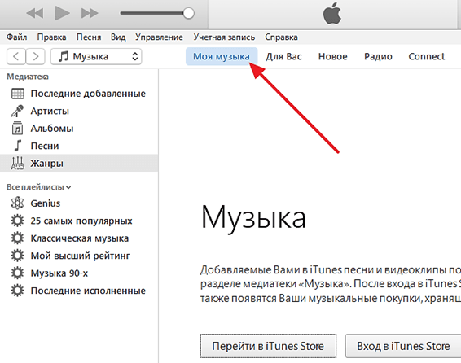Select Последние добавленные calendar icon

click(x=18, y=94)
